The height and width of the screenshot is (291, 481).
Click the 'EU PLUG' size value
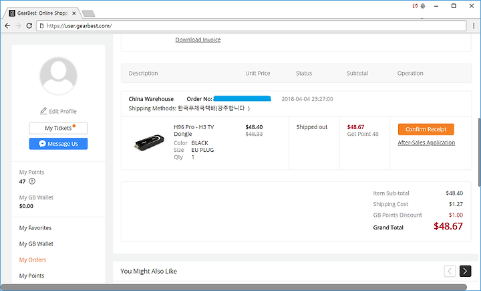pyautogui.click(x=202, y=150)
